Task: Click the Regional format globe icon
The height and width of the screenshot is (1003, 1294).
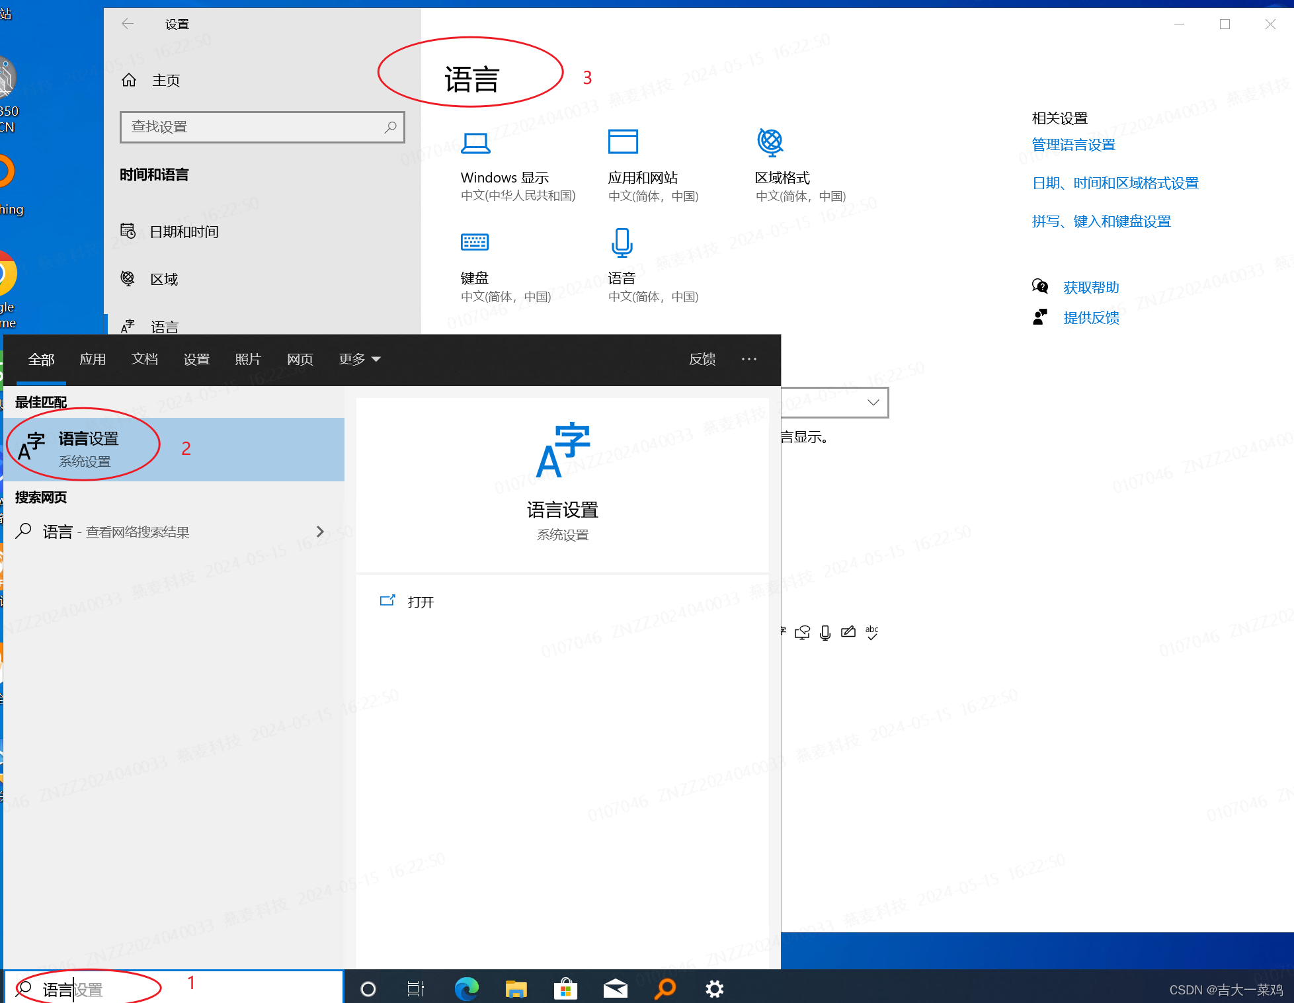Action: [x=770, y=141]
